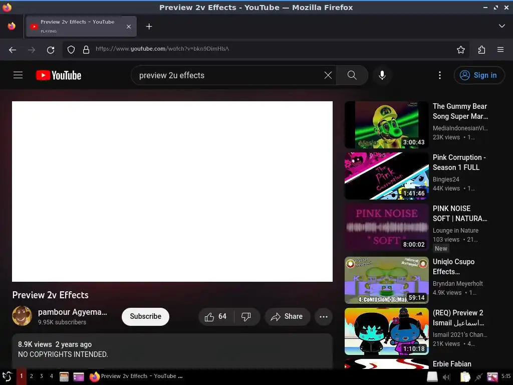Go to YouTube home via the logo

click(x=59, y=75)
